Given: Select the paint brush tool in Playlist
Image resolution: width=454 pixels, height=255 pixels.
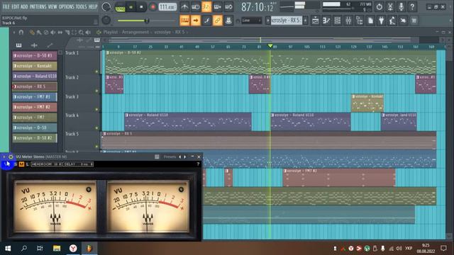Looking at the screenshot, I should 39,33.
